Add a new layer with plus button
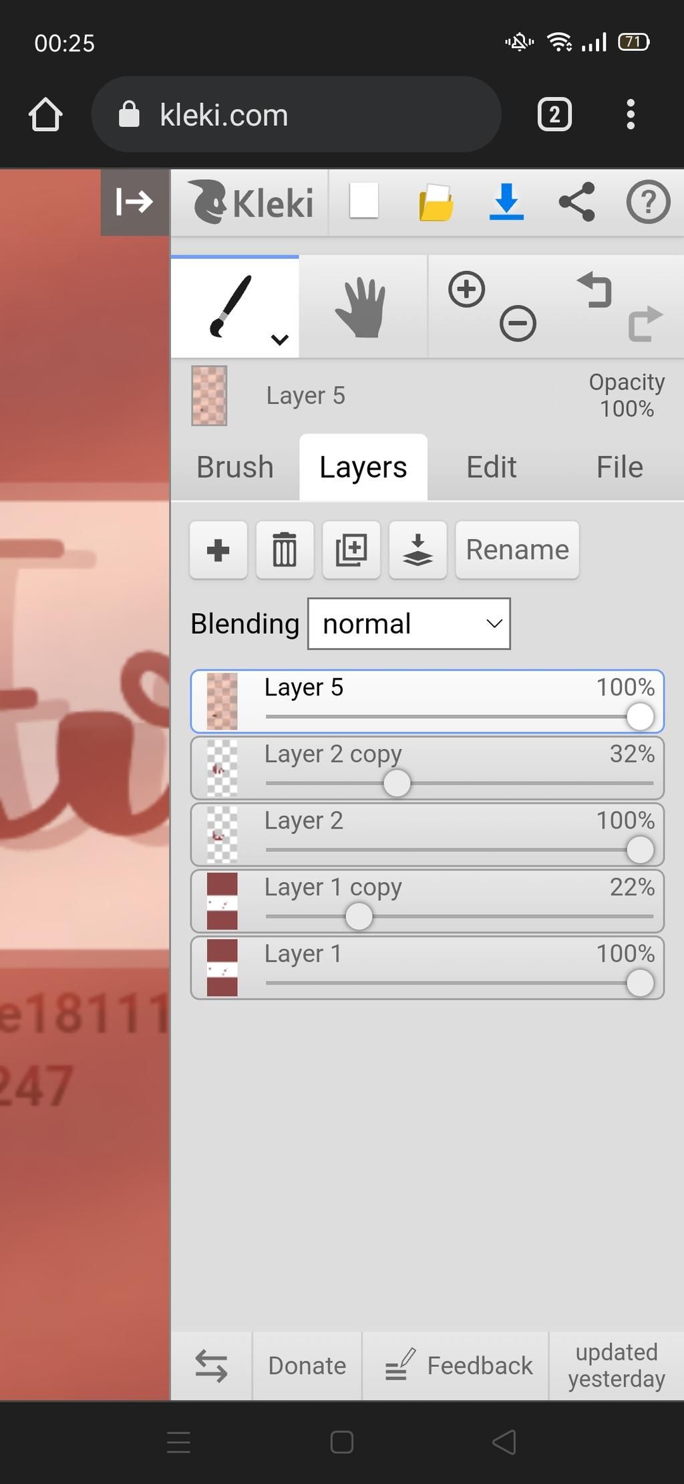This screenshot has width=684, height=1484. click(x=218, y=550)
